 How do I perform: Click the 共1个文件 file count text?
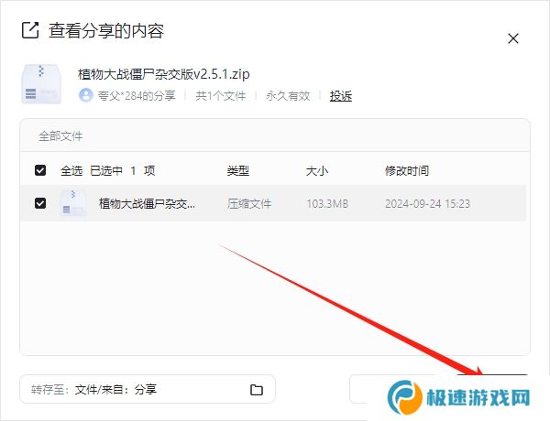(x=221, y=95)
